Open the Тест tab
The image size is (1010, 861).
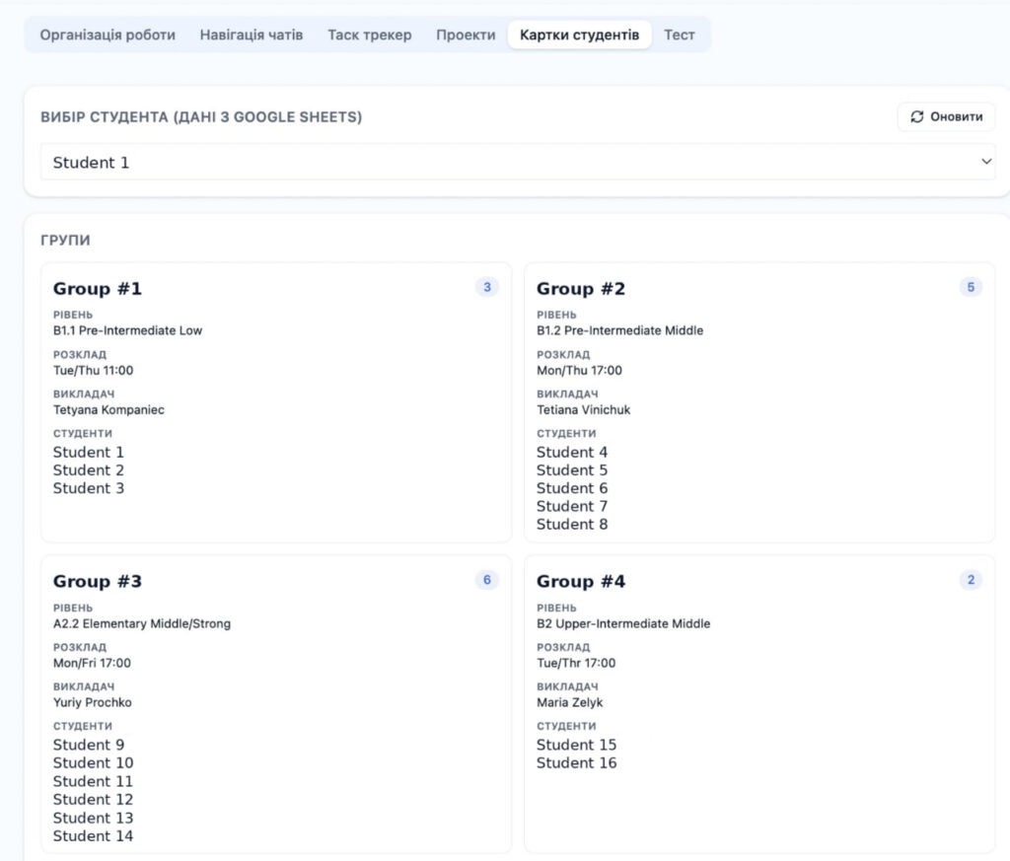click(680, 35)
